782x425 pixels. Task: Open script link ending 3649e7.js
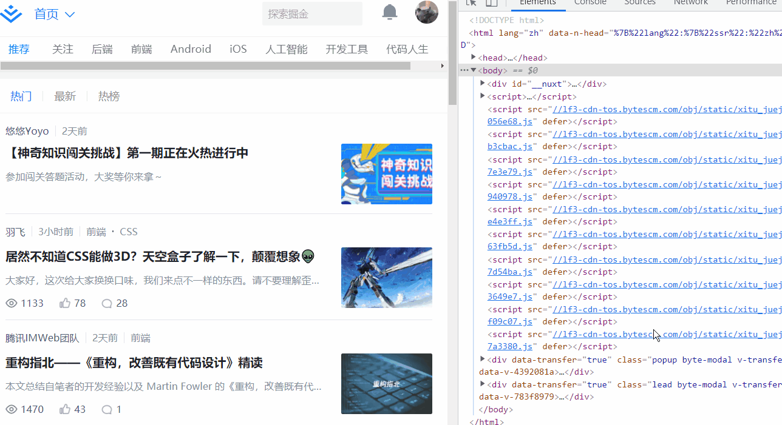pyautogui.click(x=510, y=296)
